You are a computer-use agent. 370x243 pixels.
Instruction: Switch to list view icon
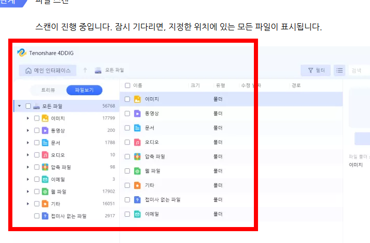(x=340, y=71)
